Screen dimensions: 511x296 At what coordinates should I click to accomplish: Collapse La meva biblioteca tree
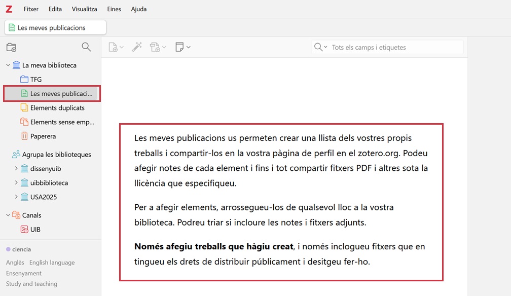point(8,65)
